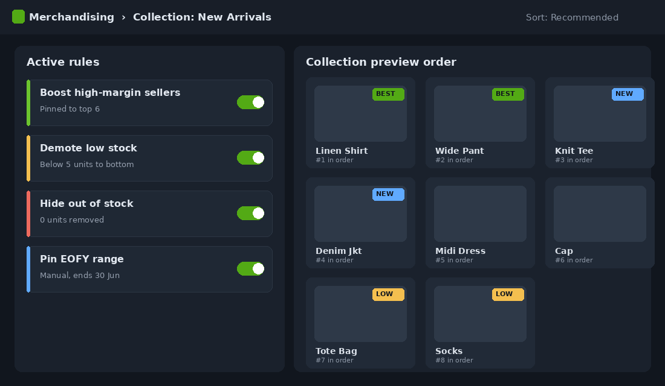Open the Merchandising breadcrumb
The height and width of the screenshot is (386, 665).
72,17
